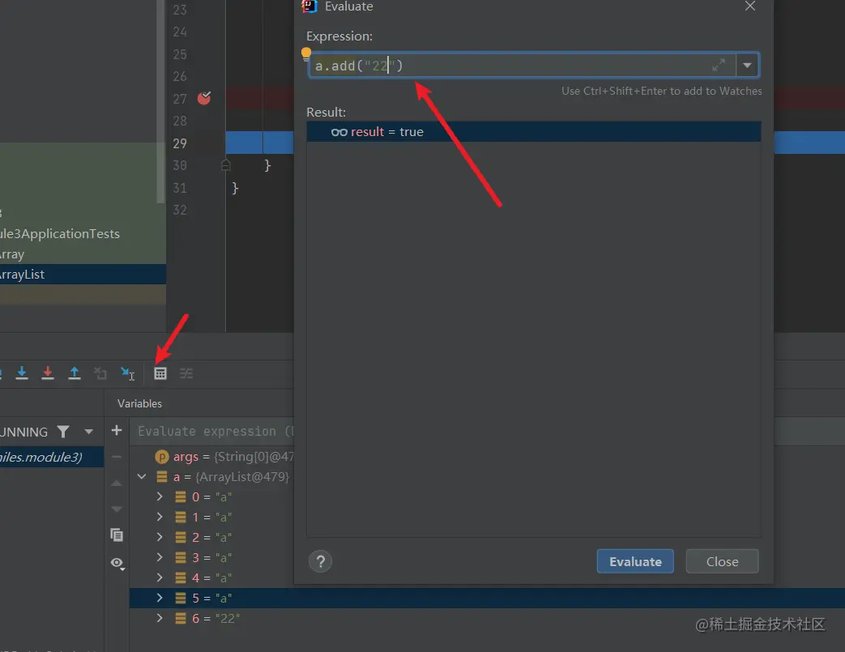
Task: Close the Evaluate dialog with X
Action: point(749,6)
